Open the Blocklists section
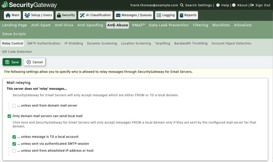 [221, 25]
